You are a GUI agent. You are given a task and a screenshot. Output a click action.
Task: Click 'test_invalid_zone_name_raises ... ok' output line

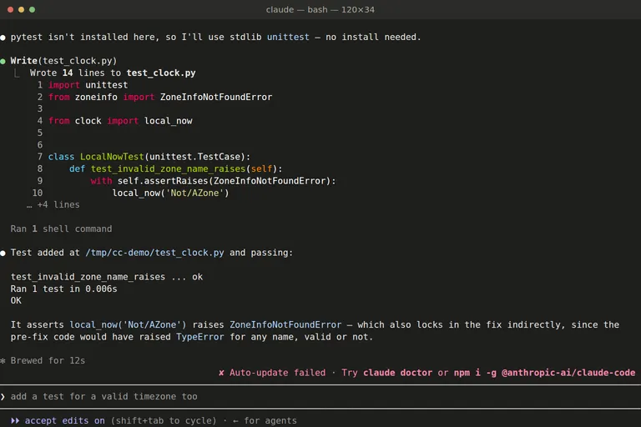107,277
